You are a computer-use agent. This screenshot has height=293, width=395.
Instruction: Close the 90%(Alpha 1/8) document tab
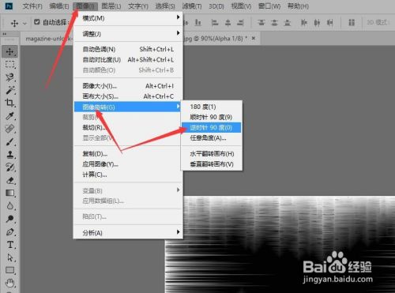tap(254, 39)
